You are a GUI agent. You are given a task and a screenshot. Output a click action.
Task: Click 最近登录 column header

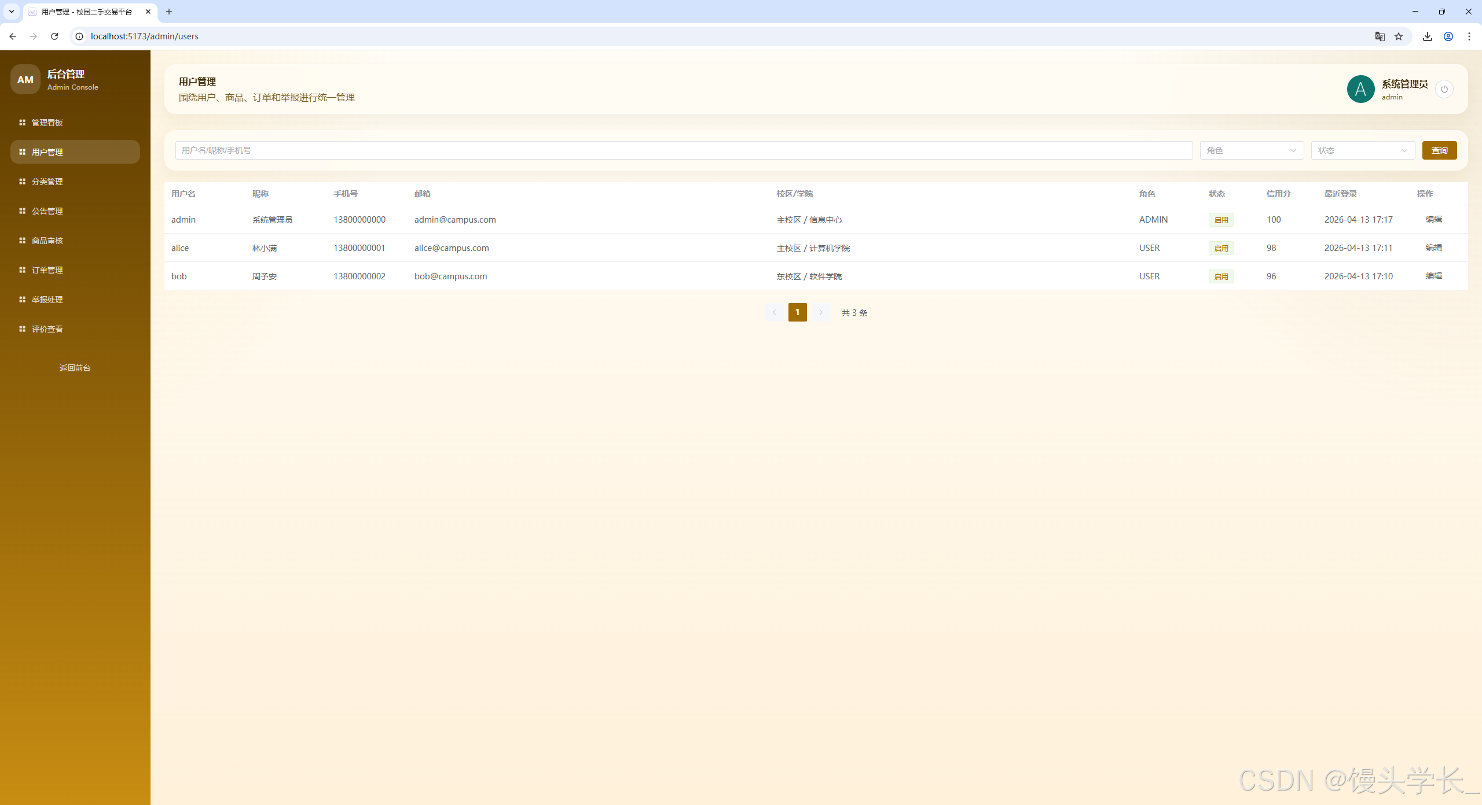tap(1340, 194)
